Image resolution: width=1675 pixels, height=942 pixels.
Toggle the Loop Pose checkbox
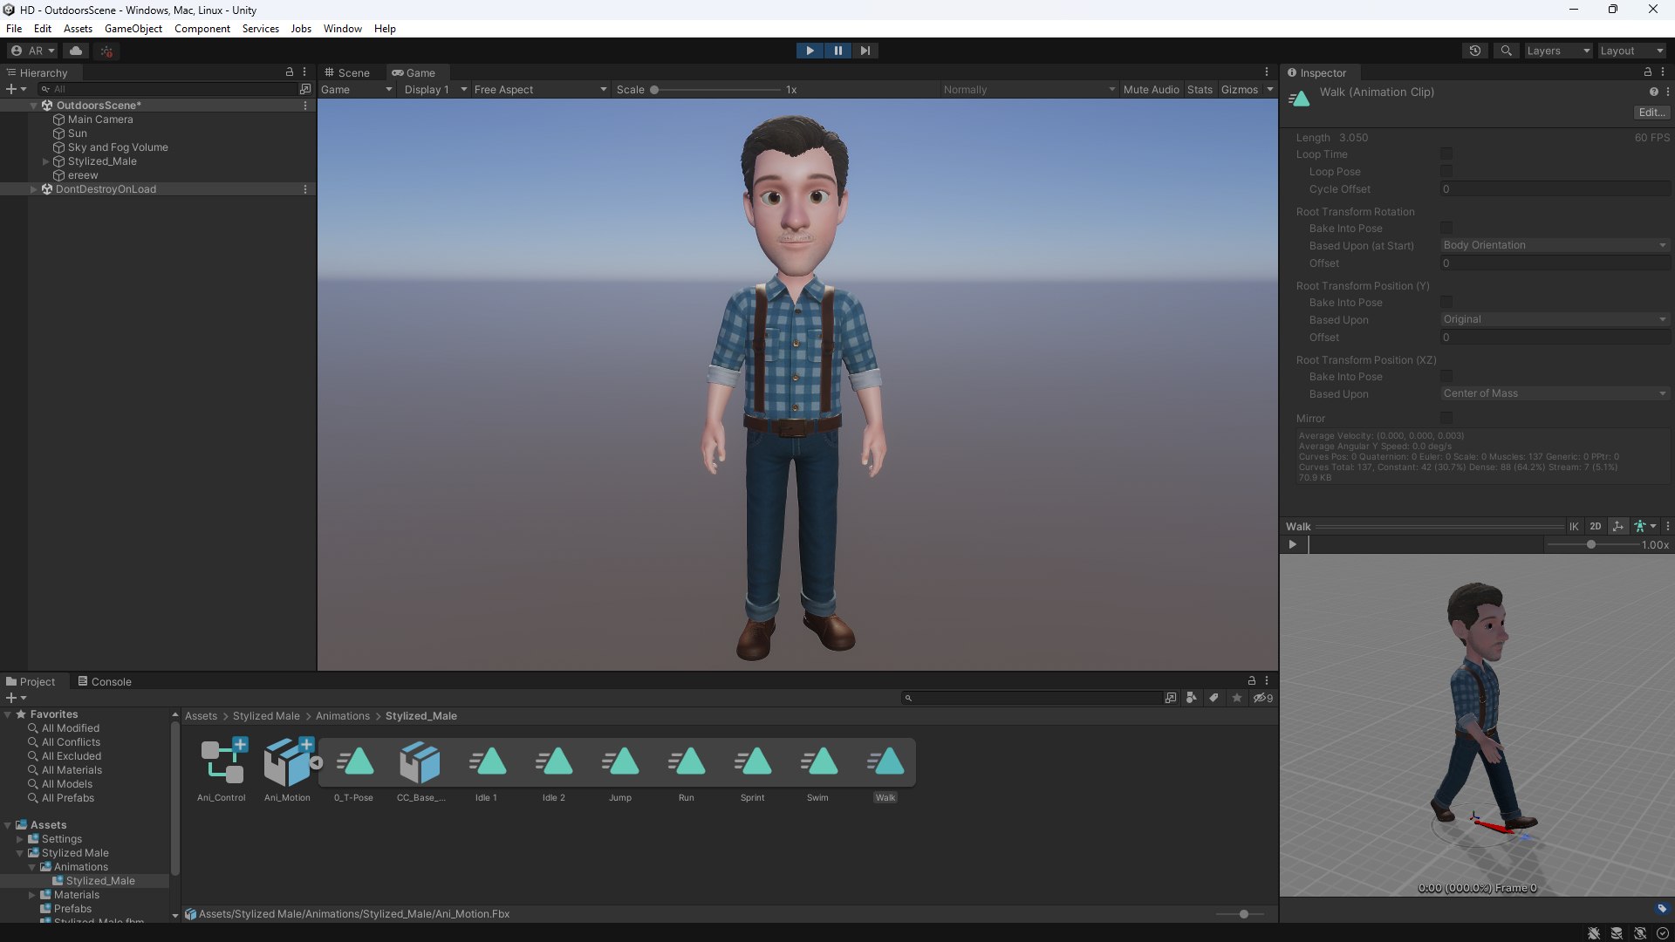1446,172
